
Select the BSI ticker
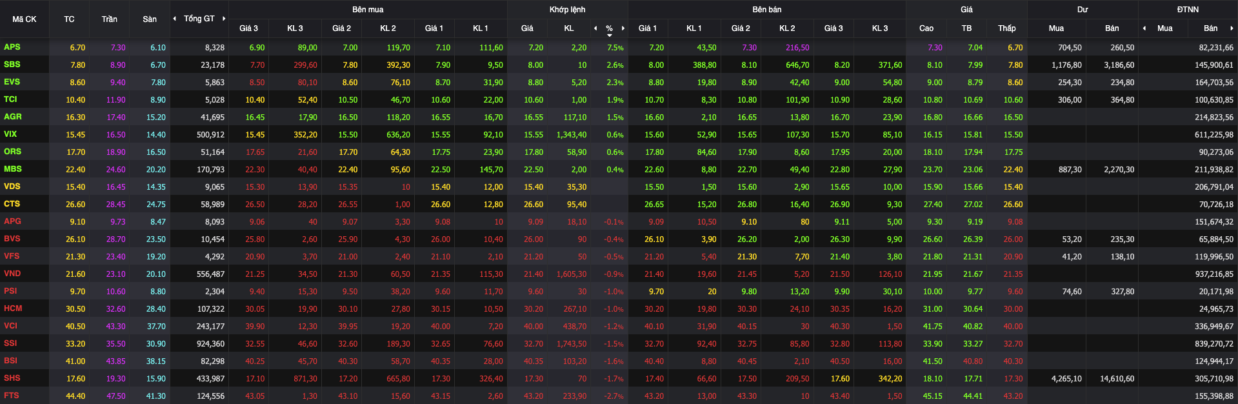(x=10, y=361)
